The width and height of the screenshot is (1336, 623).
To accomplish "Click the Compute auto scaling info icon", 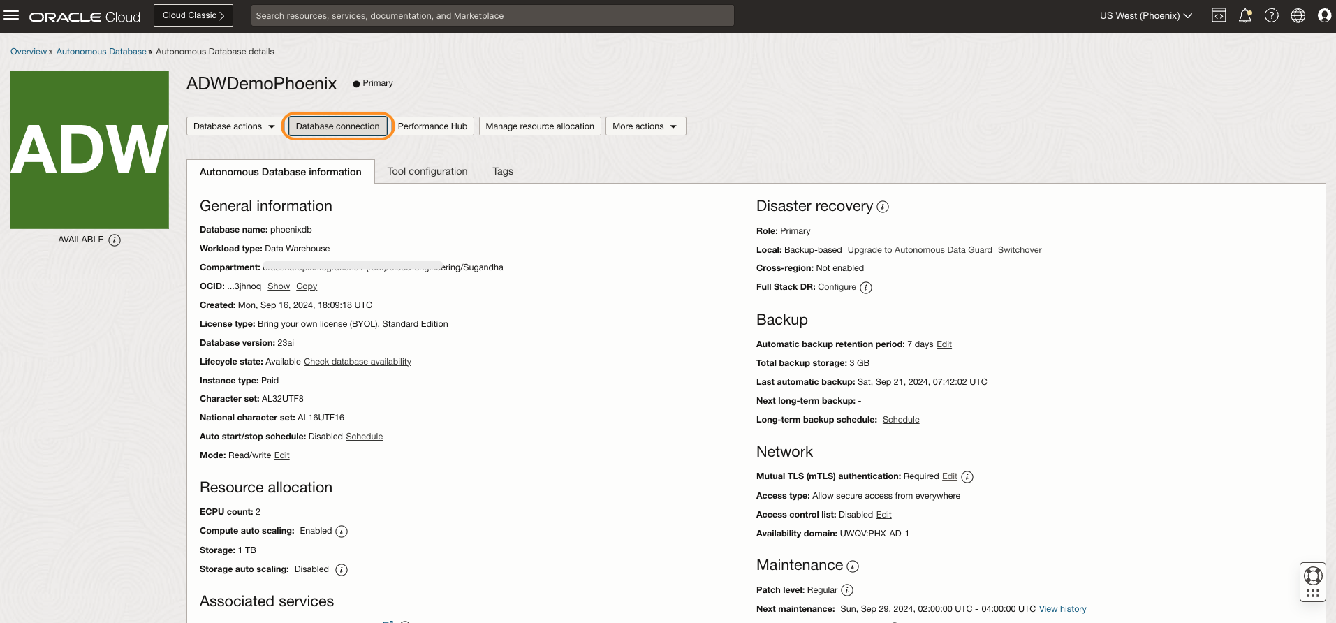I will pyautogui.click(x=342, y=532).
